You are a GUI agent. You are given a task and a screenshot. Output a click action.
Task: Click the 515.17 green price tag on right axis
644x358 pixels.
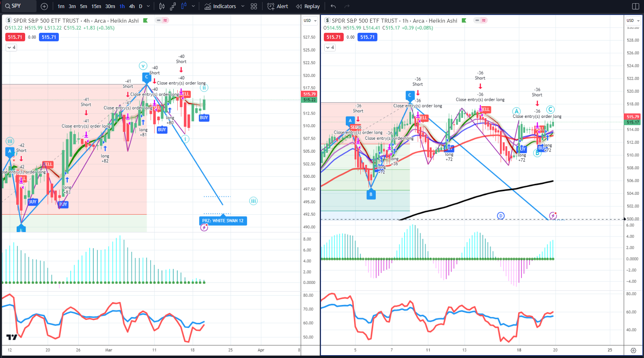click(x=633, y=122)
